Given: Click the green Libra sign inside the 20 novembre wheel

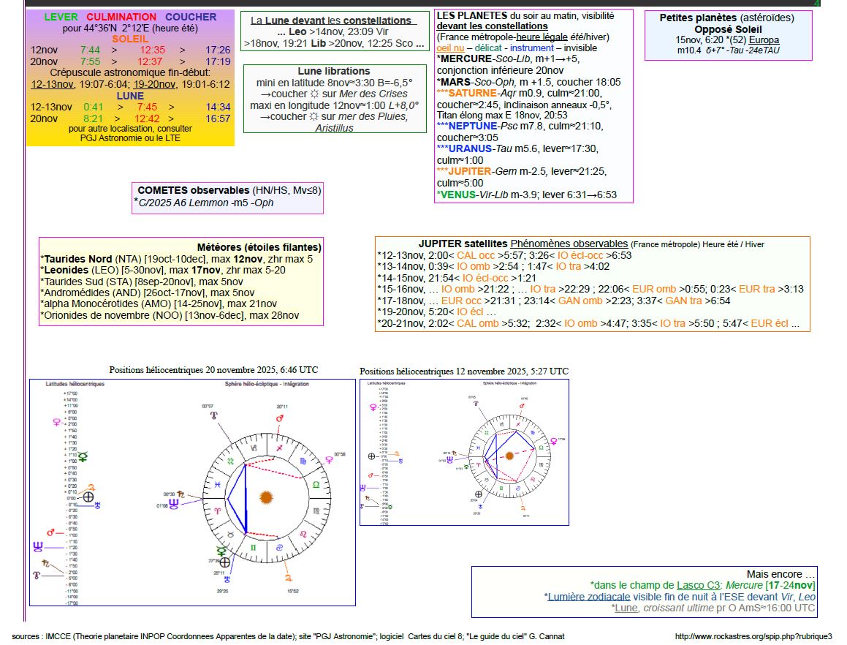Looking at the screenshot, I should click(x=316, y=484).
